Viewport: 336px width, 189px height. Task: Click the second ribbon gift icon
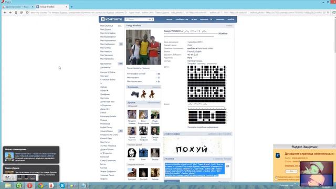pyautogui.click(x=152, y=94)
